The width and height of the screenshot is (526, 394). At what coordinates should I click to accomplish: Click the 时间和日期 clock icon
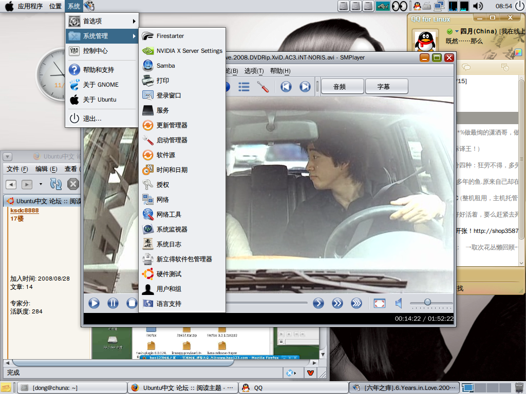(x=147, y=170)
